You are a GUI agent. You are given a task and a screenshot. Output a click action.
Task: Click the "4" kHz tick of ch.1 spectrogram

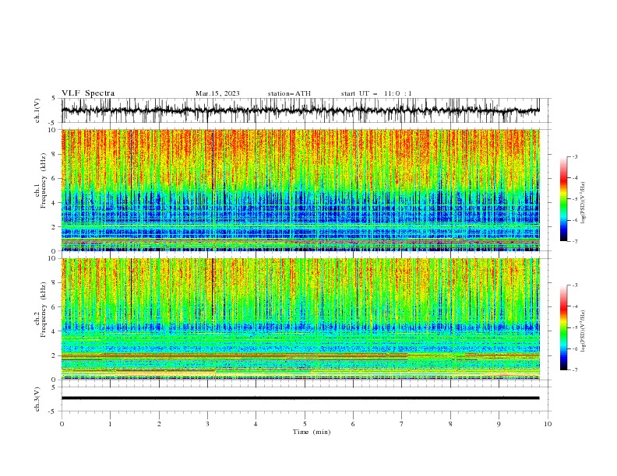[55, 203]
